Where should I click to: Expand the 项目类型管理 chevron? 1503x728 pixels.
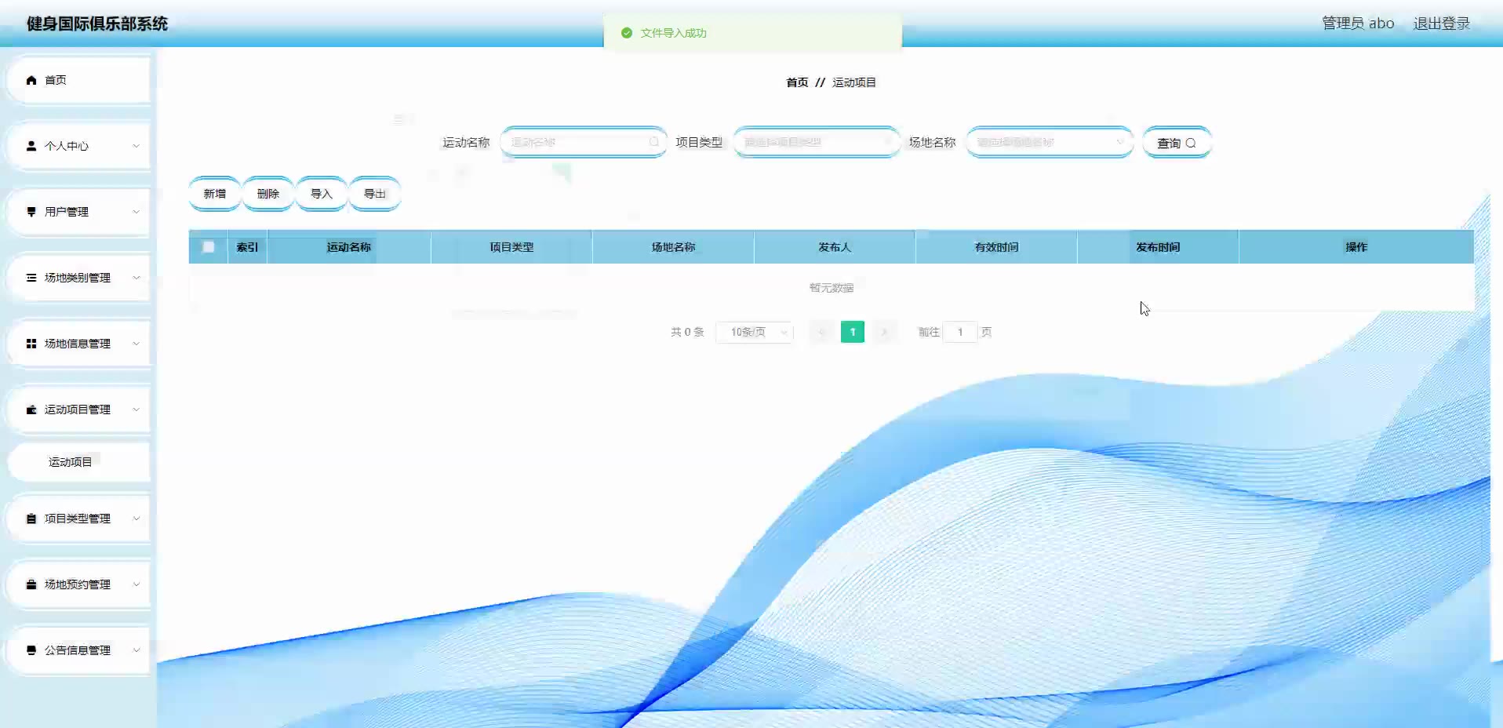coord(136,519)
